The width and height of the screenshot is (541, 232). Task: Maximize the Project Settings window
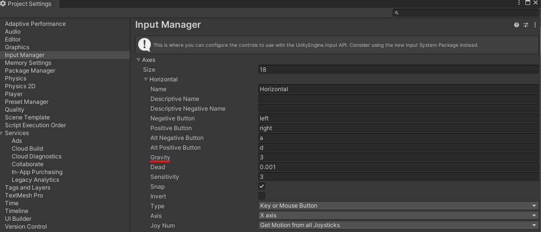[x=527, y=3]
